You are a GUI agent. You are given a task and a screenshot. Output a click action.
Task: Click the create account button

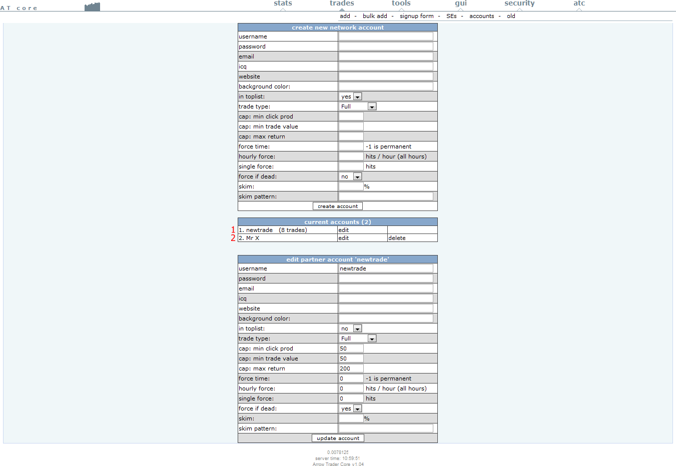(x=338, y=206)
